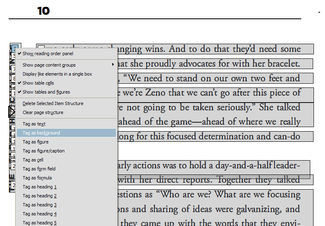325x226 pixels.
Task: Select Tag as figure/caption
Action: tap(66, 151)
